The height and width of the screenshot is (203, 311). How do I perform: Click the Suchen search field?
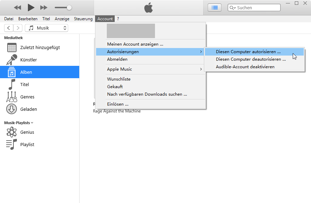click(257, 8)
